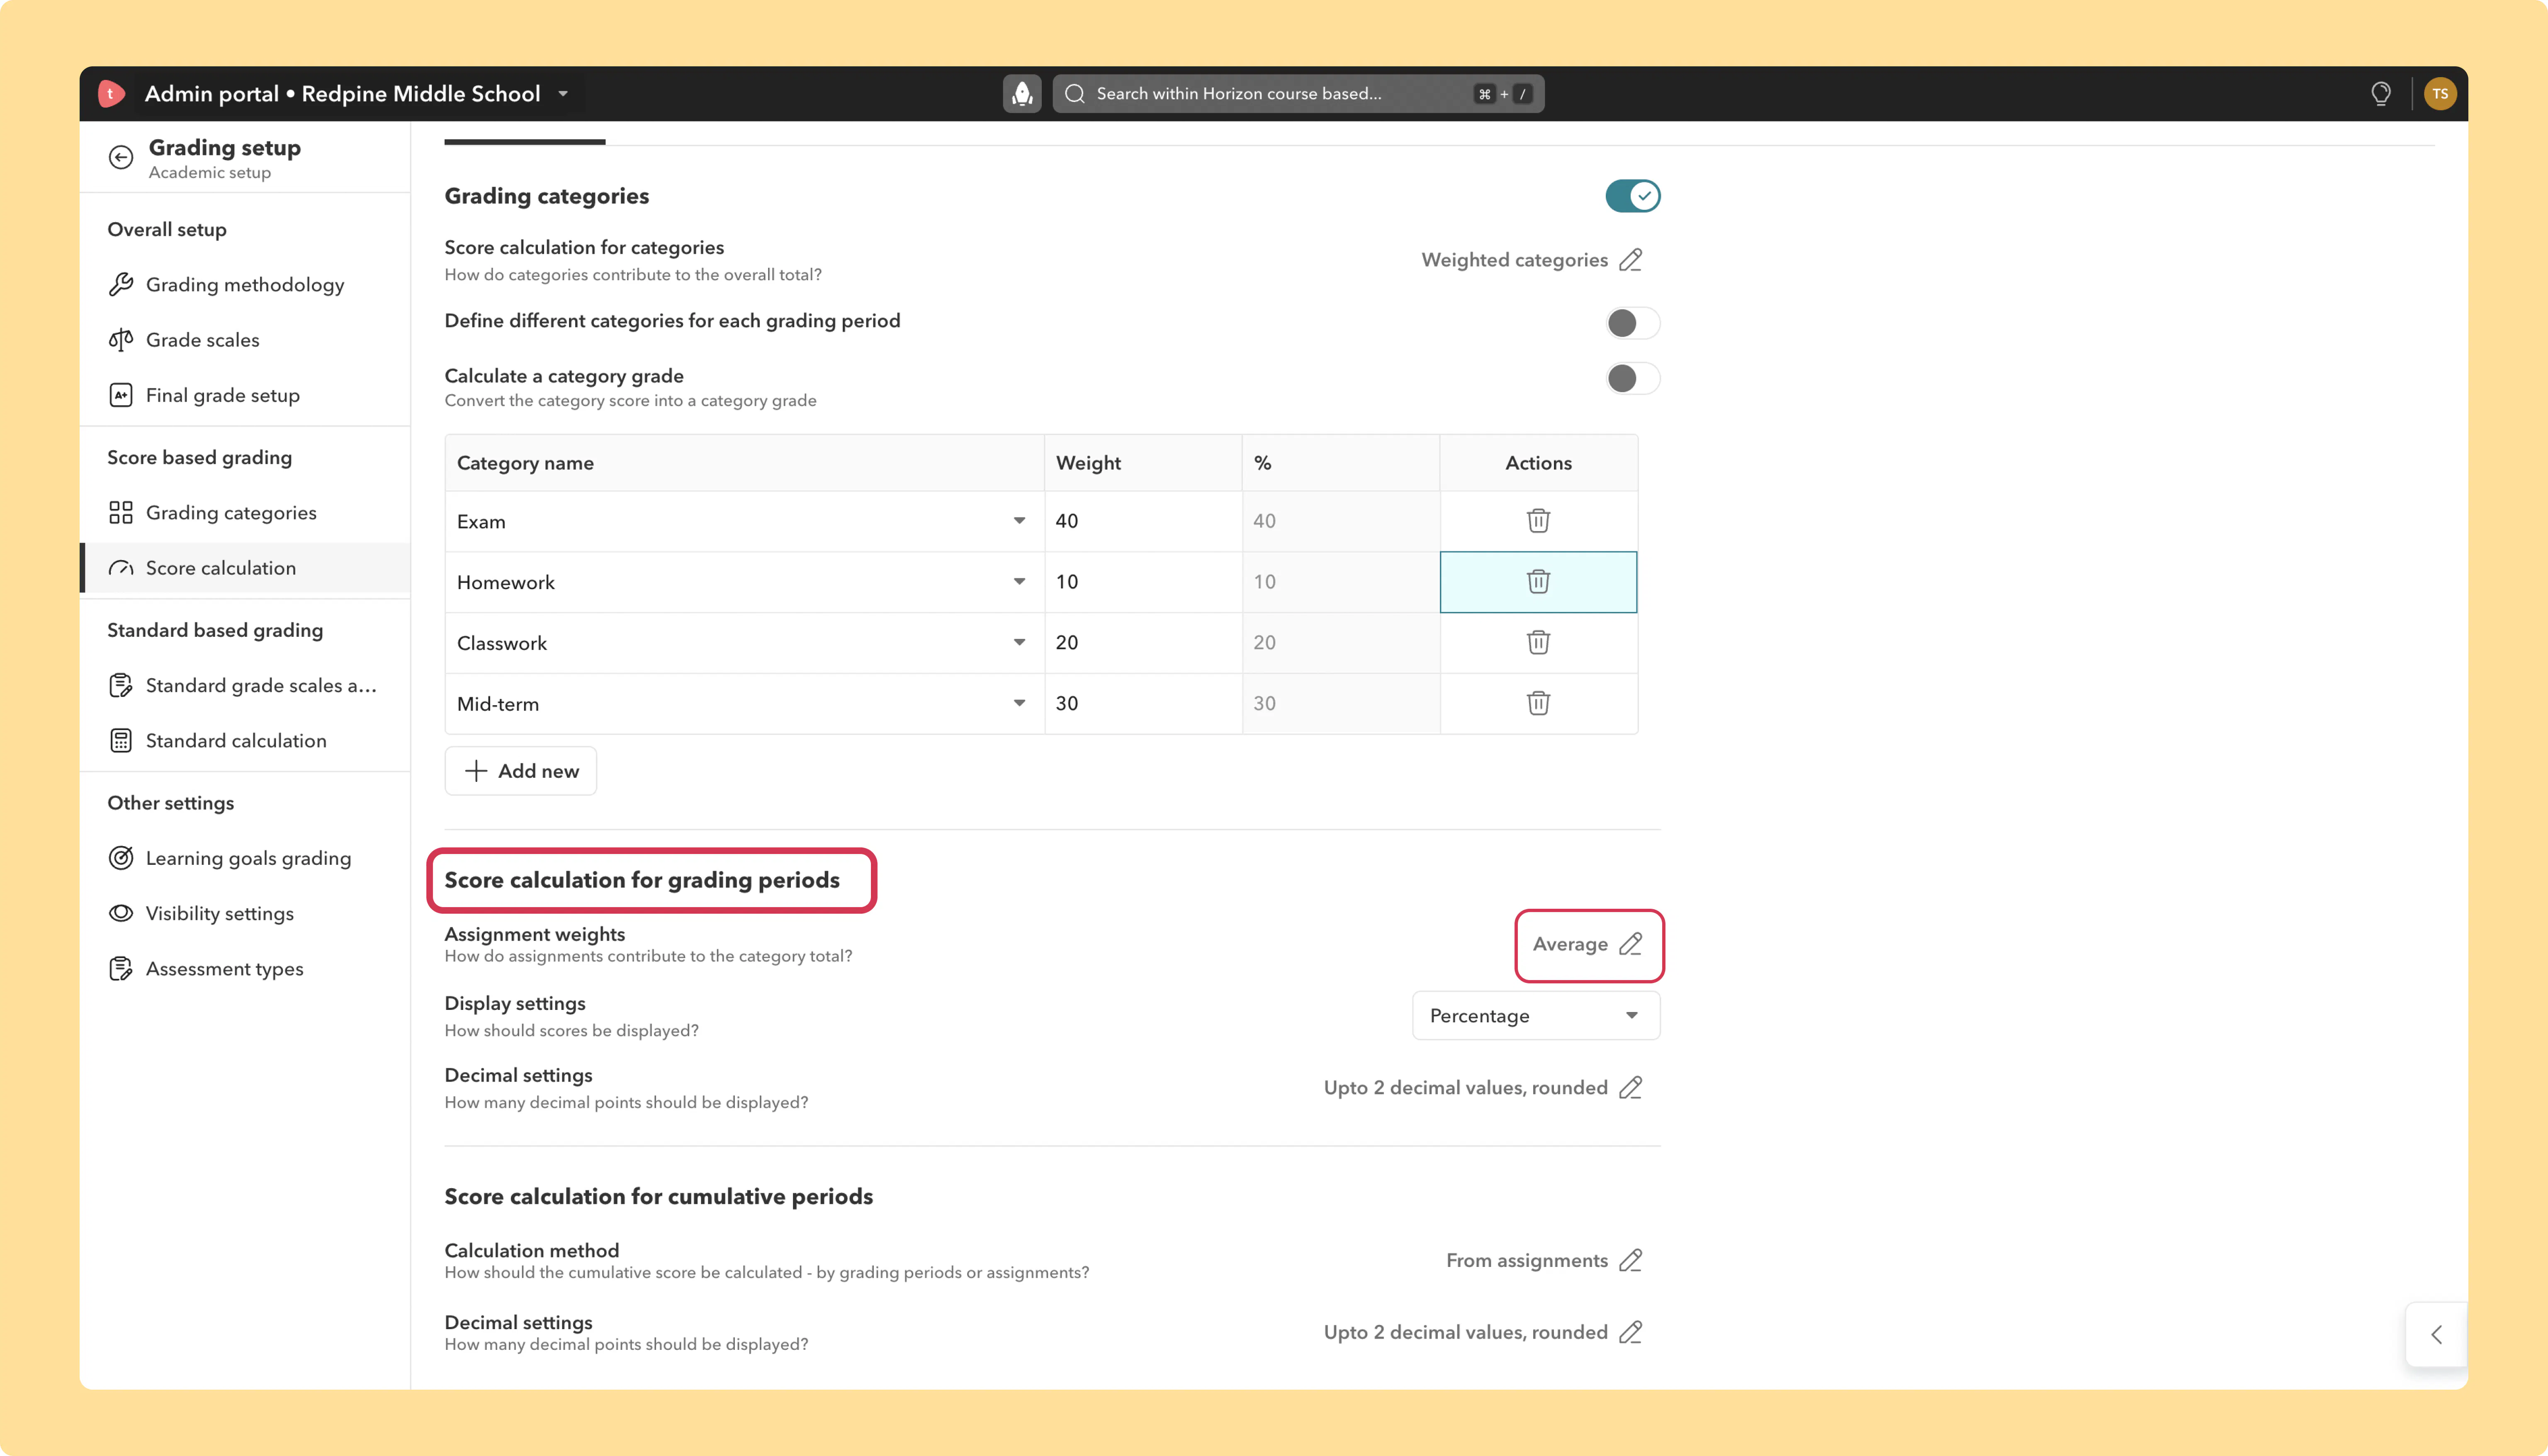Delete the Homework category row
Image resolution: width=2548 pixels, height=1456 pixels.
pyautogui.click(x=1538, y=582)
